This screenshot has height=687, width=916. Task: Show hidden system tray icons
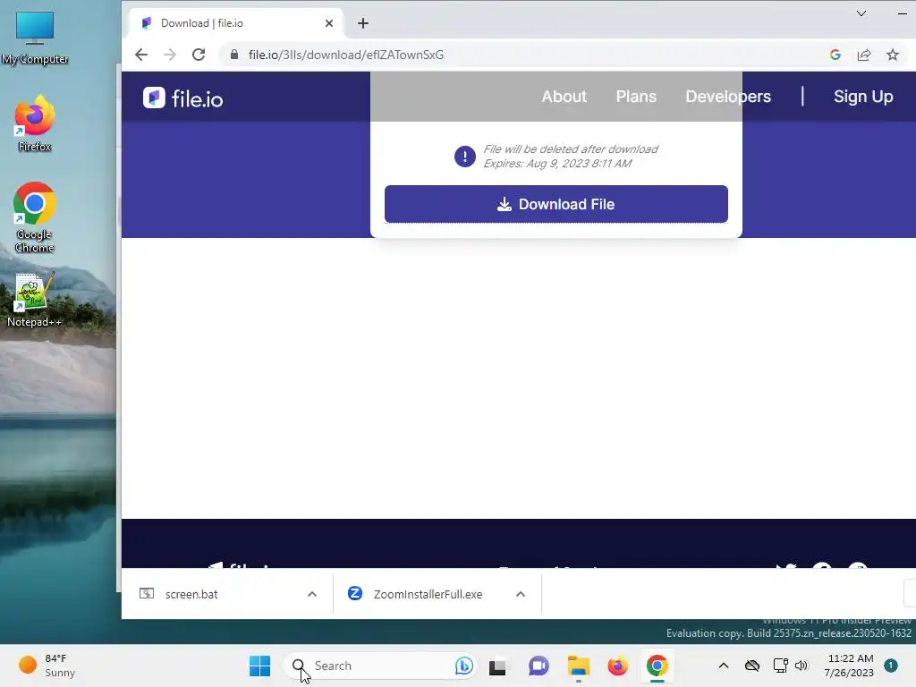click(x=723, y=666)
